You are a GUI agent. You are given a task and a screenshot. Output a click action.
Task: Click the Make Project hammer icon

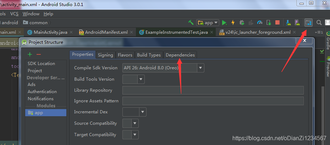(191, 22)
